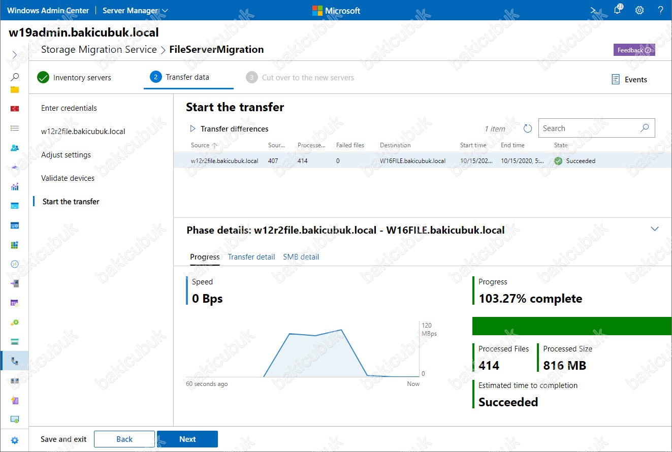The width and height of the screenshot is (672, 452).
Task: Go to Inventory servers step
Action: tap(74, 78)
